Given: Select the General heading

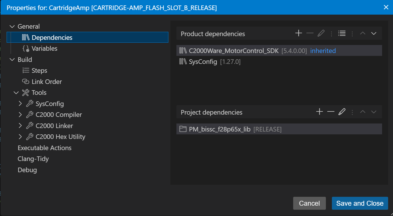Looking at the screenshot, I should [x=29, y=26].
